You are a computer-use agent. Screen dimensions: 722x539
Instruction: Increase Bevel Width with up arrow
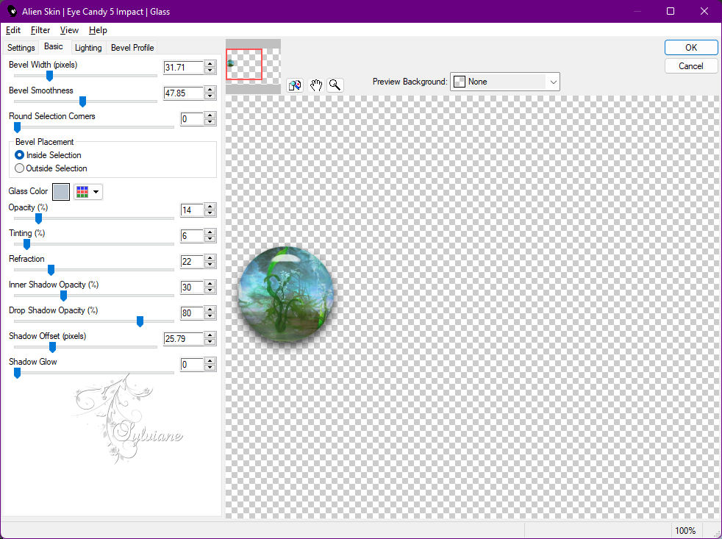click(x=210, y=65)
